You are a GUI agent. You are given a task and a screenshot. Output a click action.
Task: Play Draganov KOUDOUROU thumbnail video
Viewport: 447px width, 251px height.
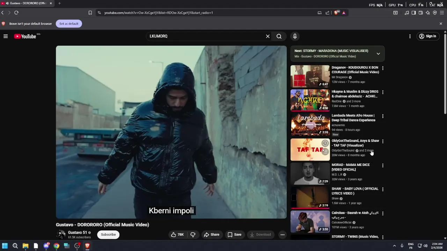point(310,76)
